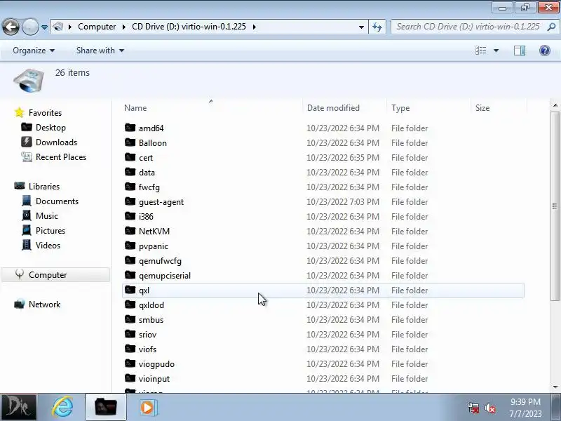Select the NetKVM folder icon
561x421 pixels.
tap(130, 231)
